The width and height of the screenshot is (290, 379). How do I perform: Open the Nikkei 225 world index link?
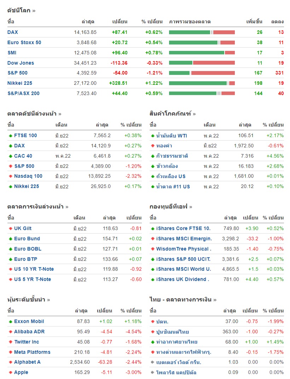[x=19, y=83]
